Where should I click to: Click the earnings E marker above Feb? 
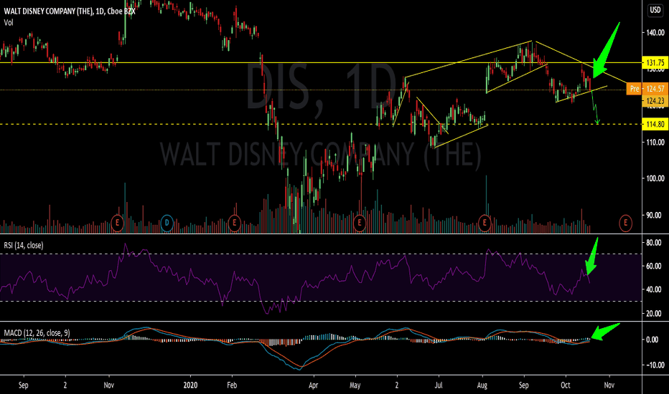[234, 223]
